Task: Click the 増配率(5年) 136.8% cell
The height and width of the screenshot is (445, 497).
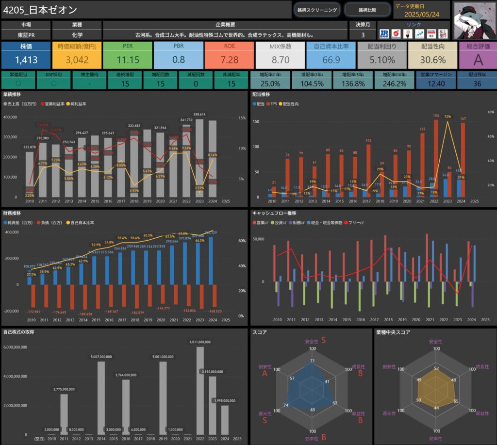Action: tap(353, 80)
